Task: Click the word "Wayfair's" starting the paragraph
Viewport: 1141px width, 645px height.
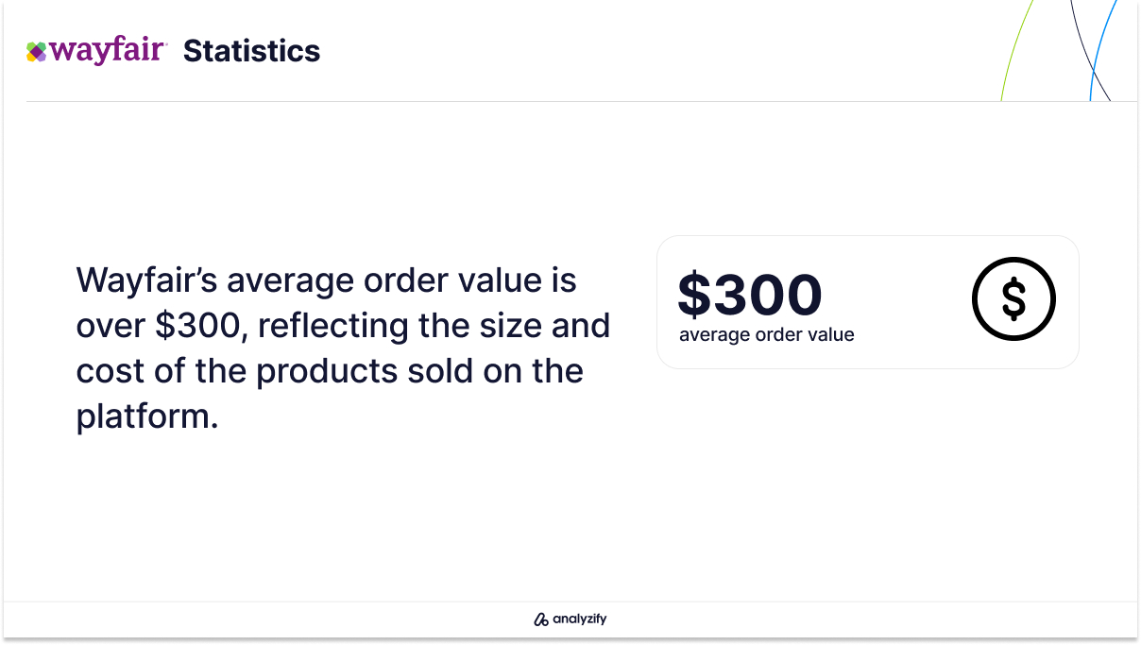Action: [146, 280]
